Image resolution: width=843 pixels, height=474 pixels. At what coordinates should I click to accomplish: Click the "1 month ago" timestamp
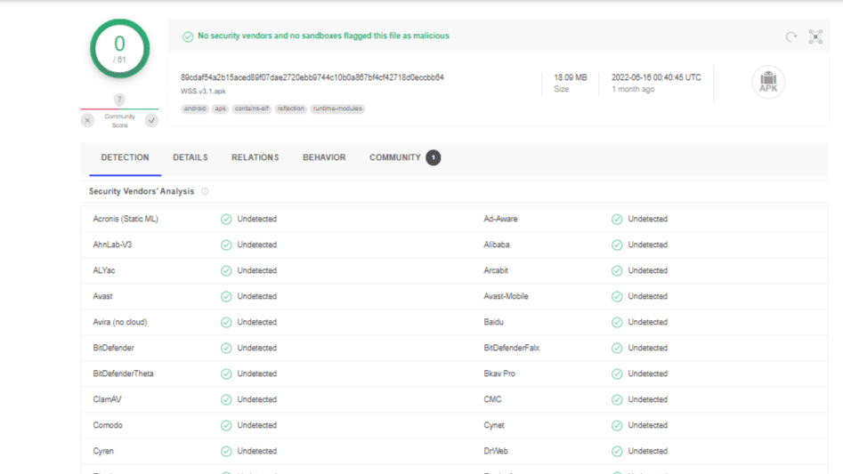point(633,89)
